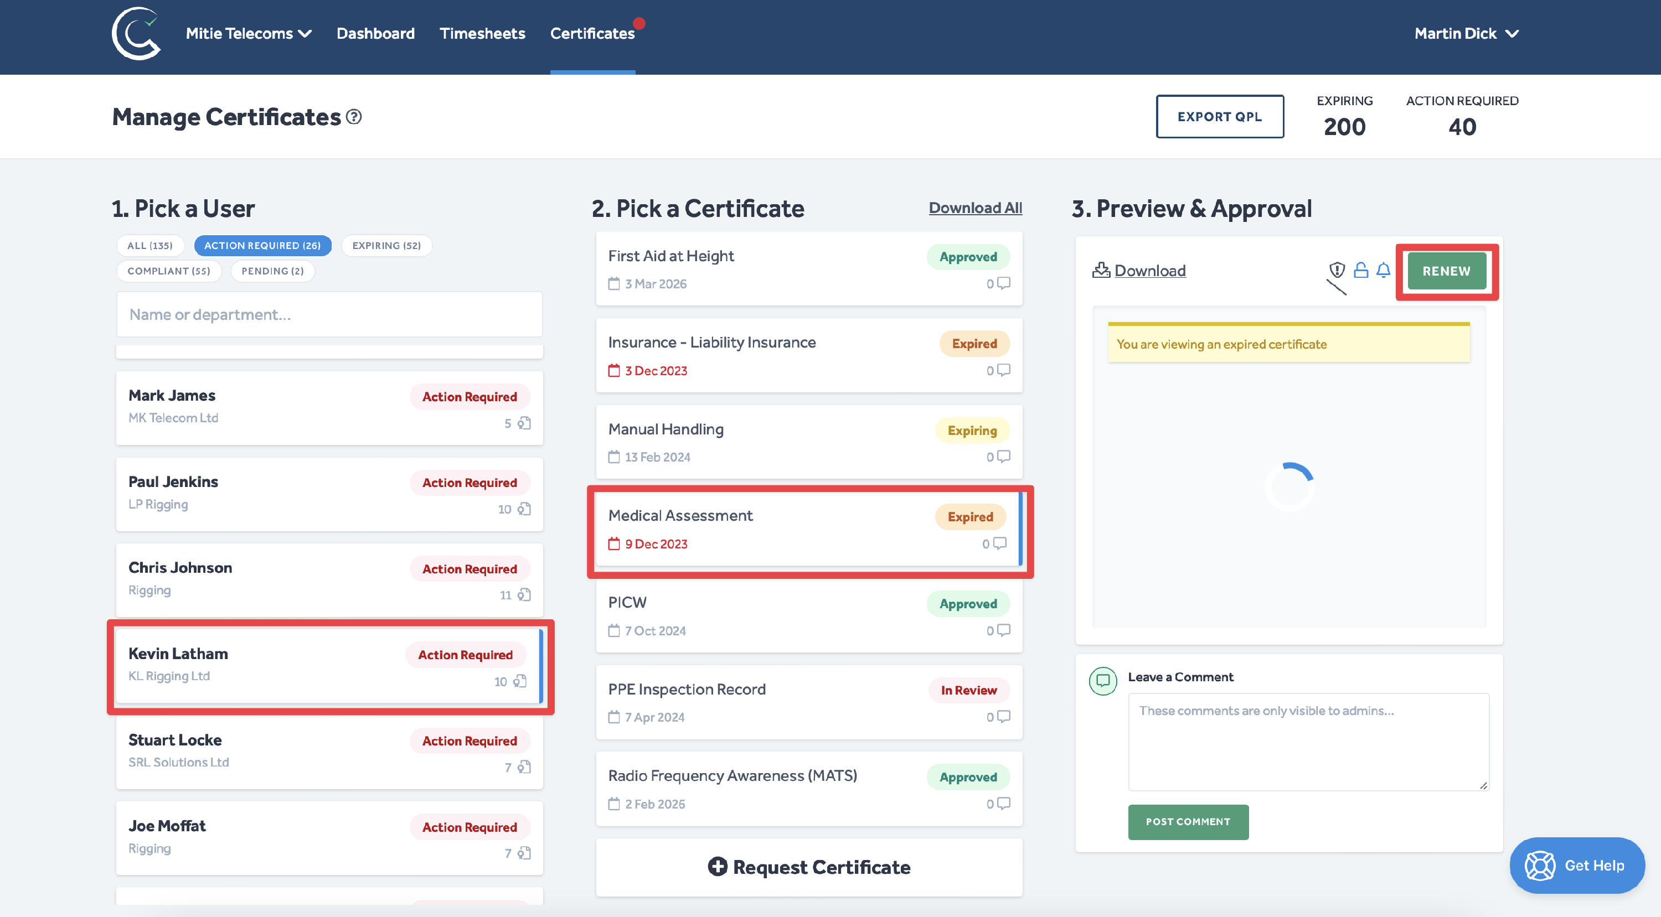Select the All (135) filter chip
This screenshot has width=1661, height=917.
tap(149, 246)
